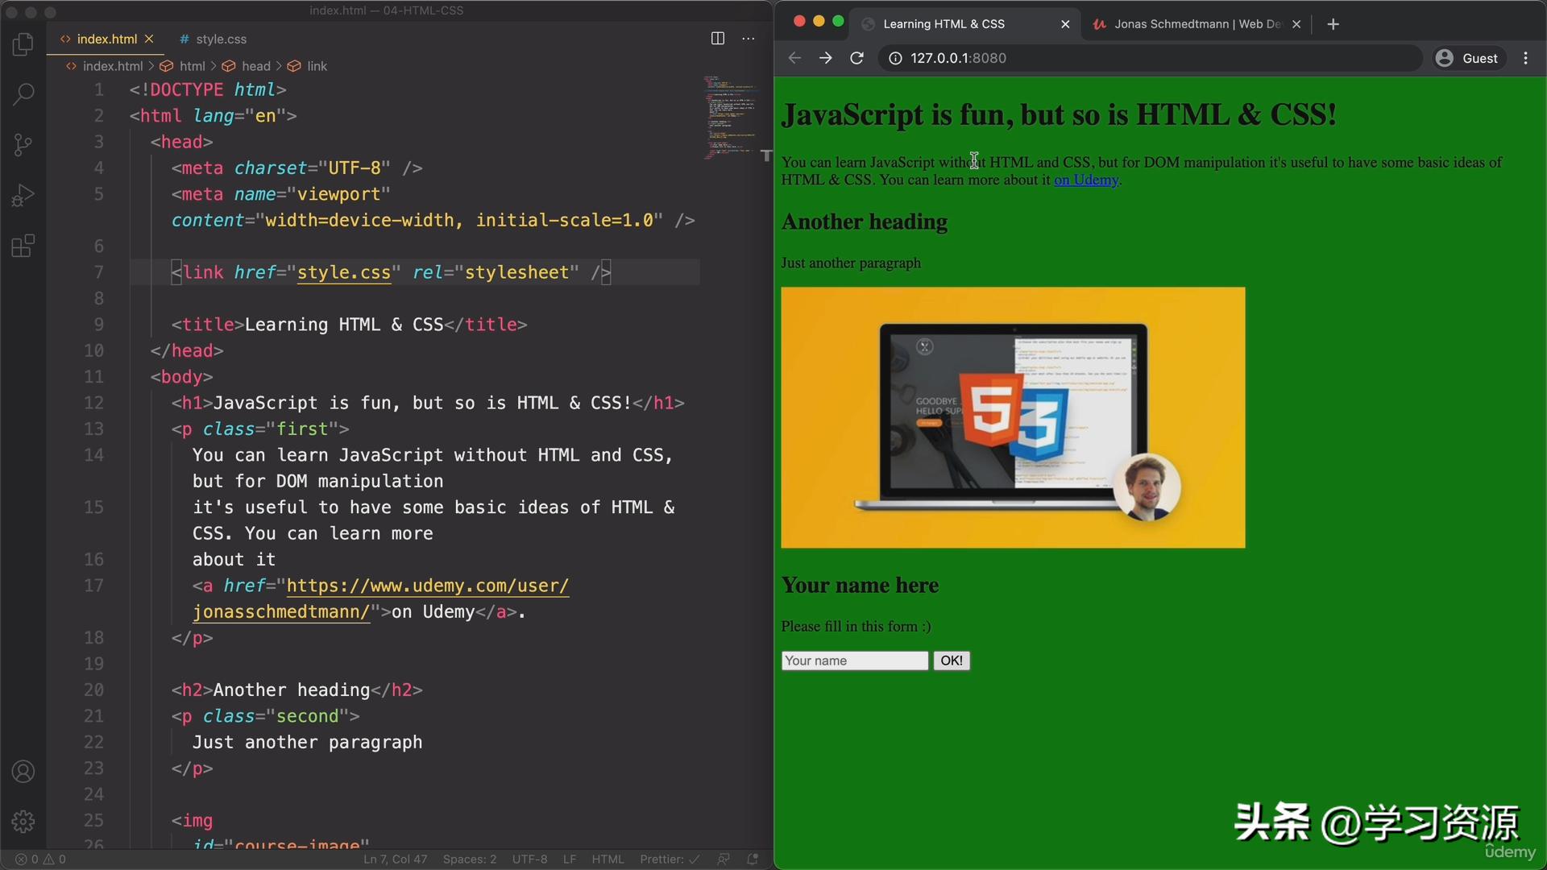
Task: Toggle the Prettier formatter status
Action: click(x=669, y=859)
